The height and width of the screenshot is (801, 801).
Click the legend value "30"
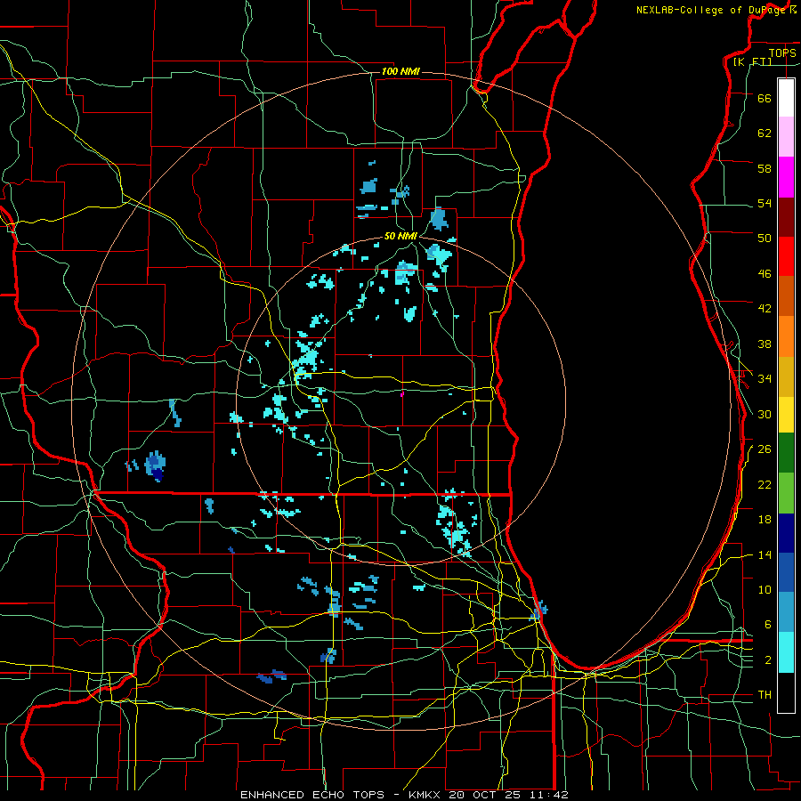[765, 414]
